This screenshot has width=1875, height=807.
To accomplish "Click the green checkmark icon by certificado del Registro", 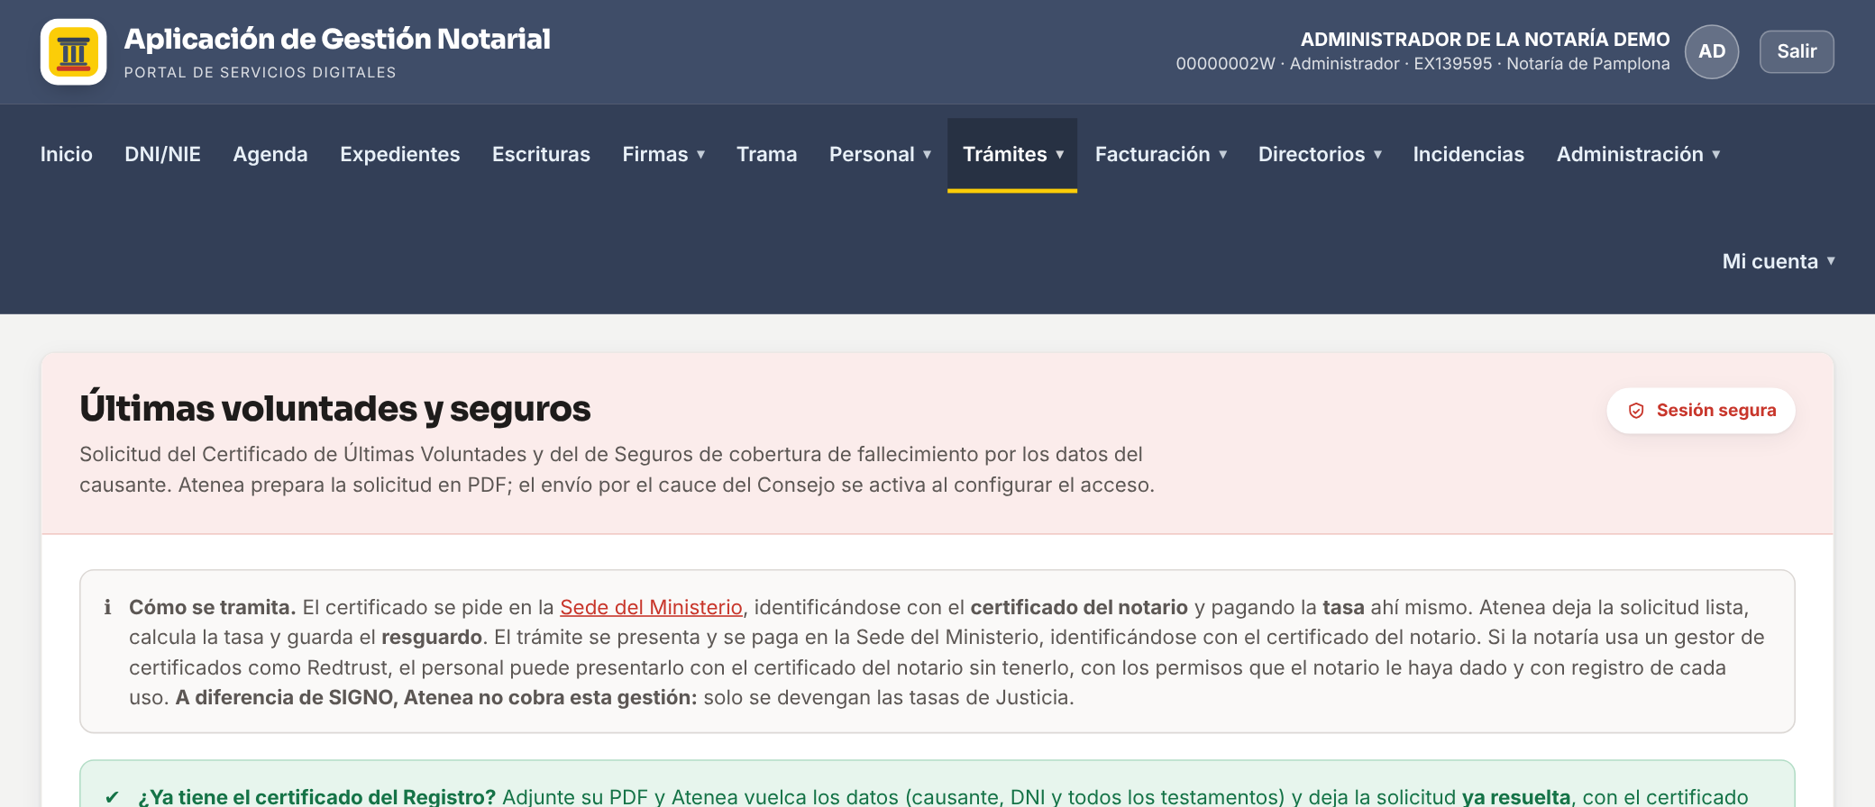I will pos(112,796).
